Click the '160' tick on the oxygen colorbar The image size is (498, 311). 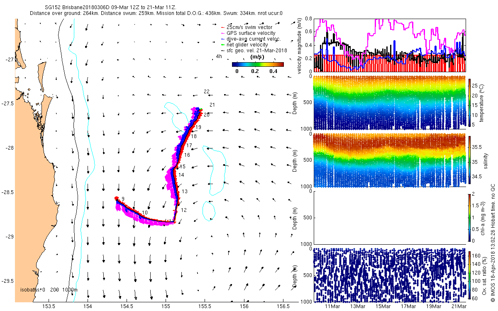(x=476, y=255)
